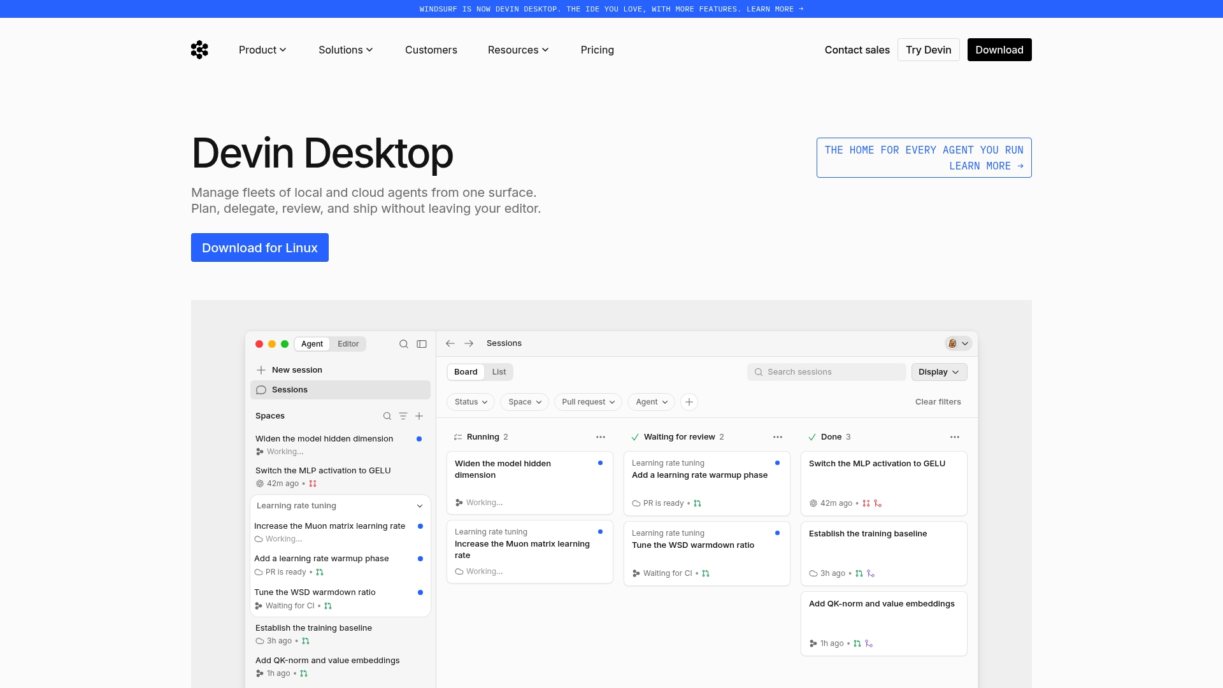Click the Devin logo in the navbar
This screenshot has width=1223, height=688.
pos(199,50)
